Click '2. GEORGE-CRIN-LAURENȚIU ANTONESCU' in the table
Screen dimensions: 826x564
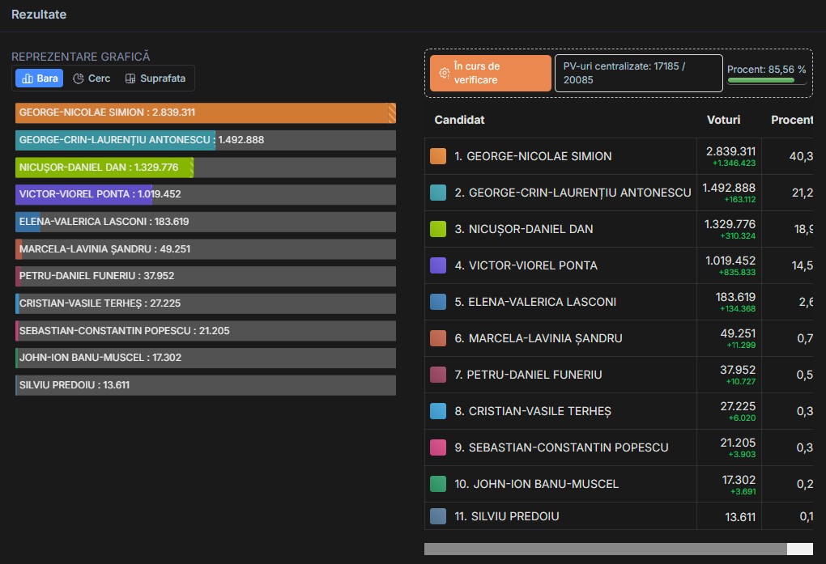(573, 193)
